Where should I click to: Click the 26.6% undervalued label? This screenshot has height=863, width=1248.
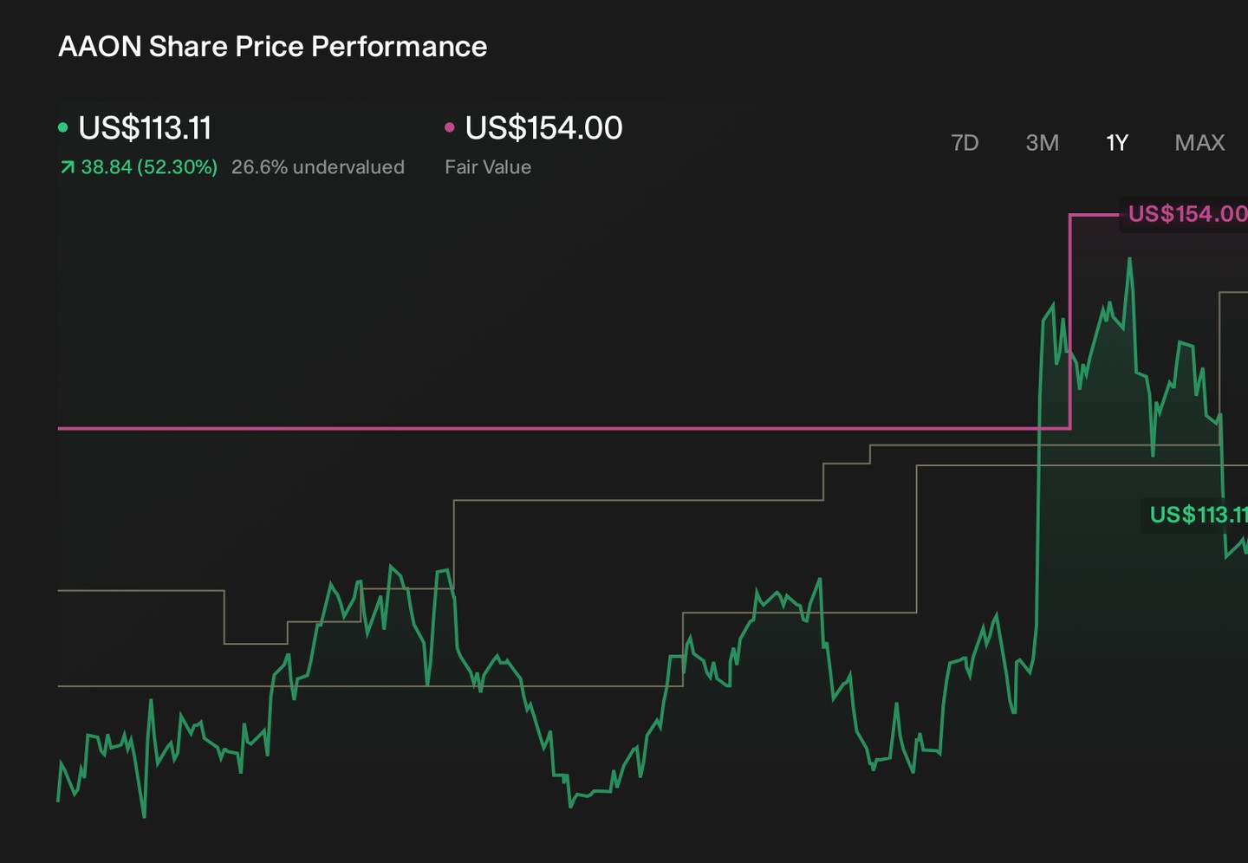[318, 167]
